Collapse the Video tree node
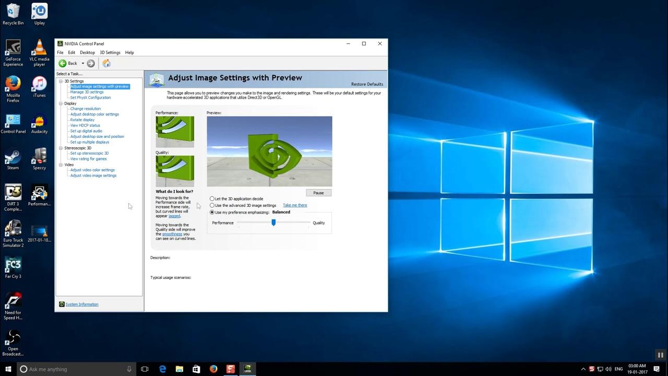The image size is (668, 376). [x=61, y=164]
